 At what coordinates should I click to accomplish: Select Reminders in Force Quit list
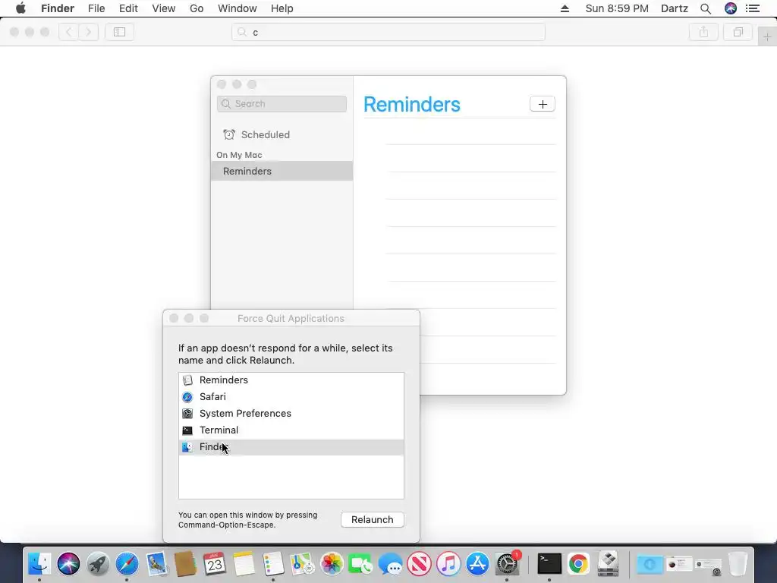tap(291, 380)
